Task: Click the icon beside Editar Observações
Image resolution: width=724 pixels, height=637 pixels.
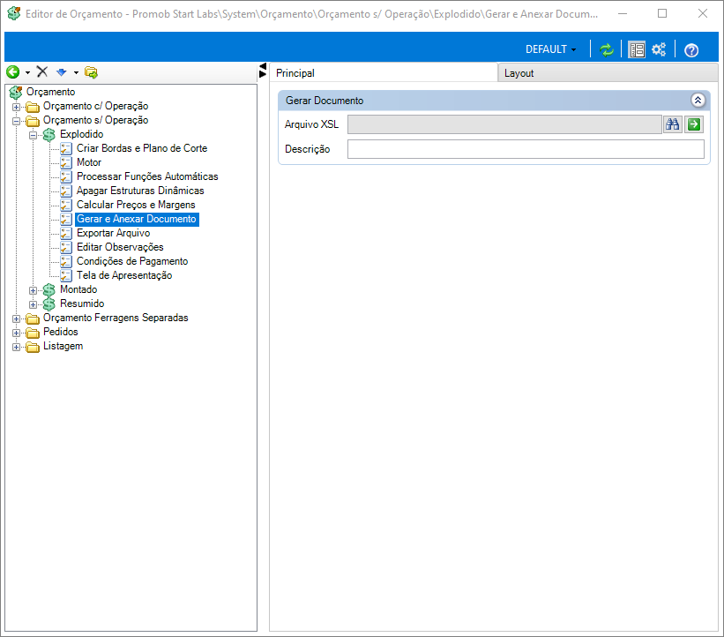Action: pyautogui.click(x=66, y=248)
